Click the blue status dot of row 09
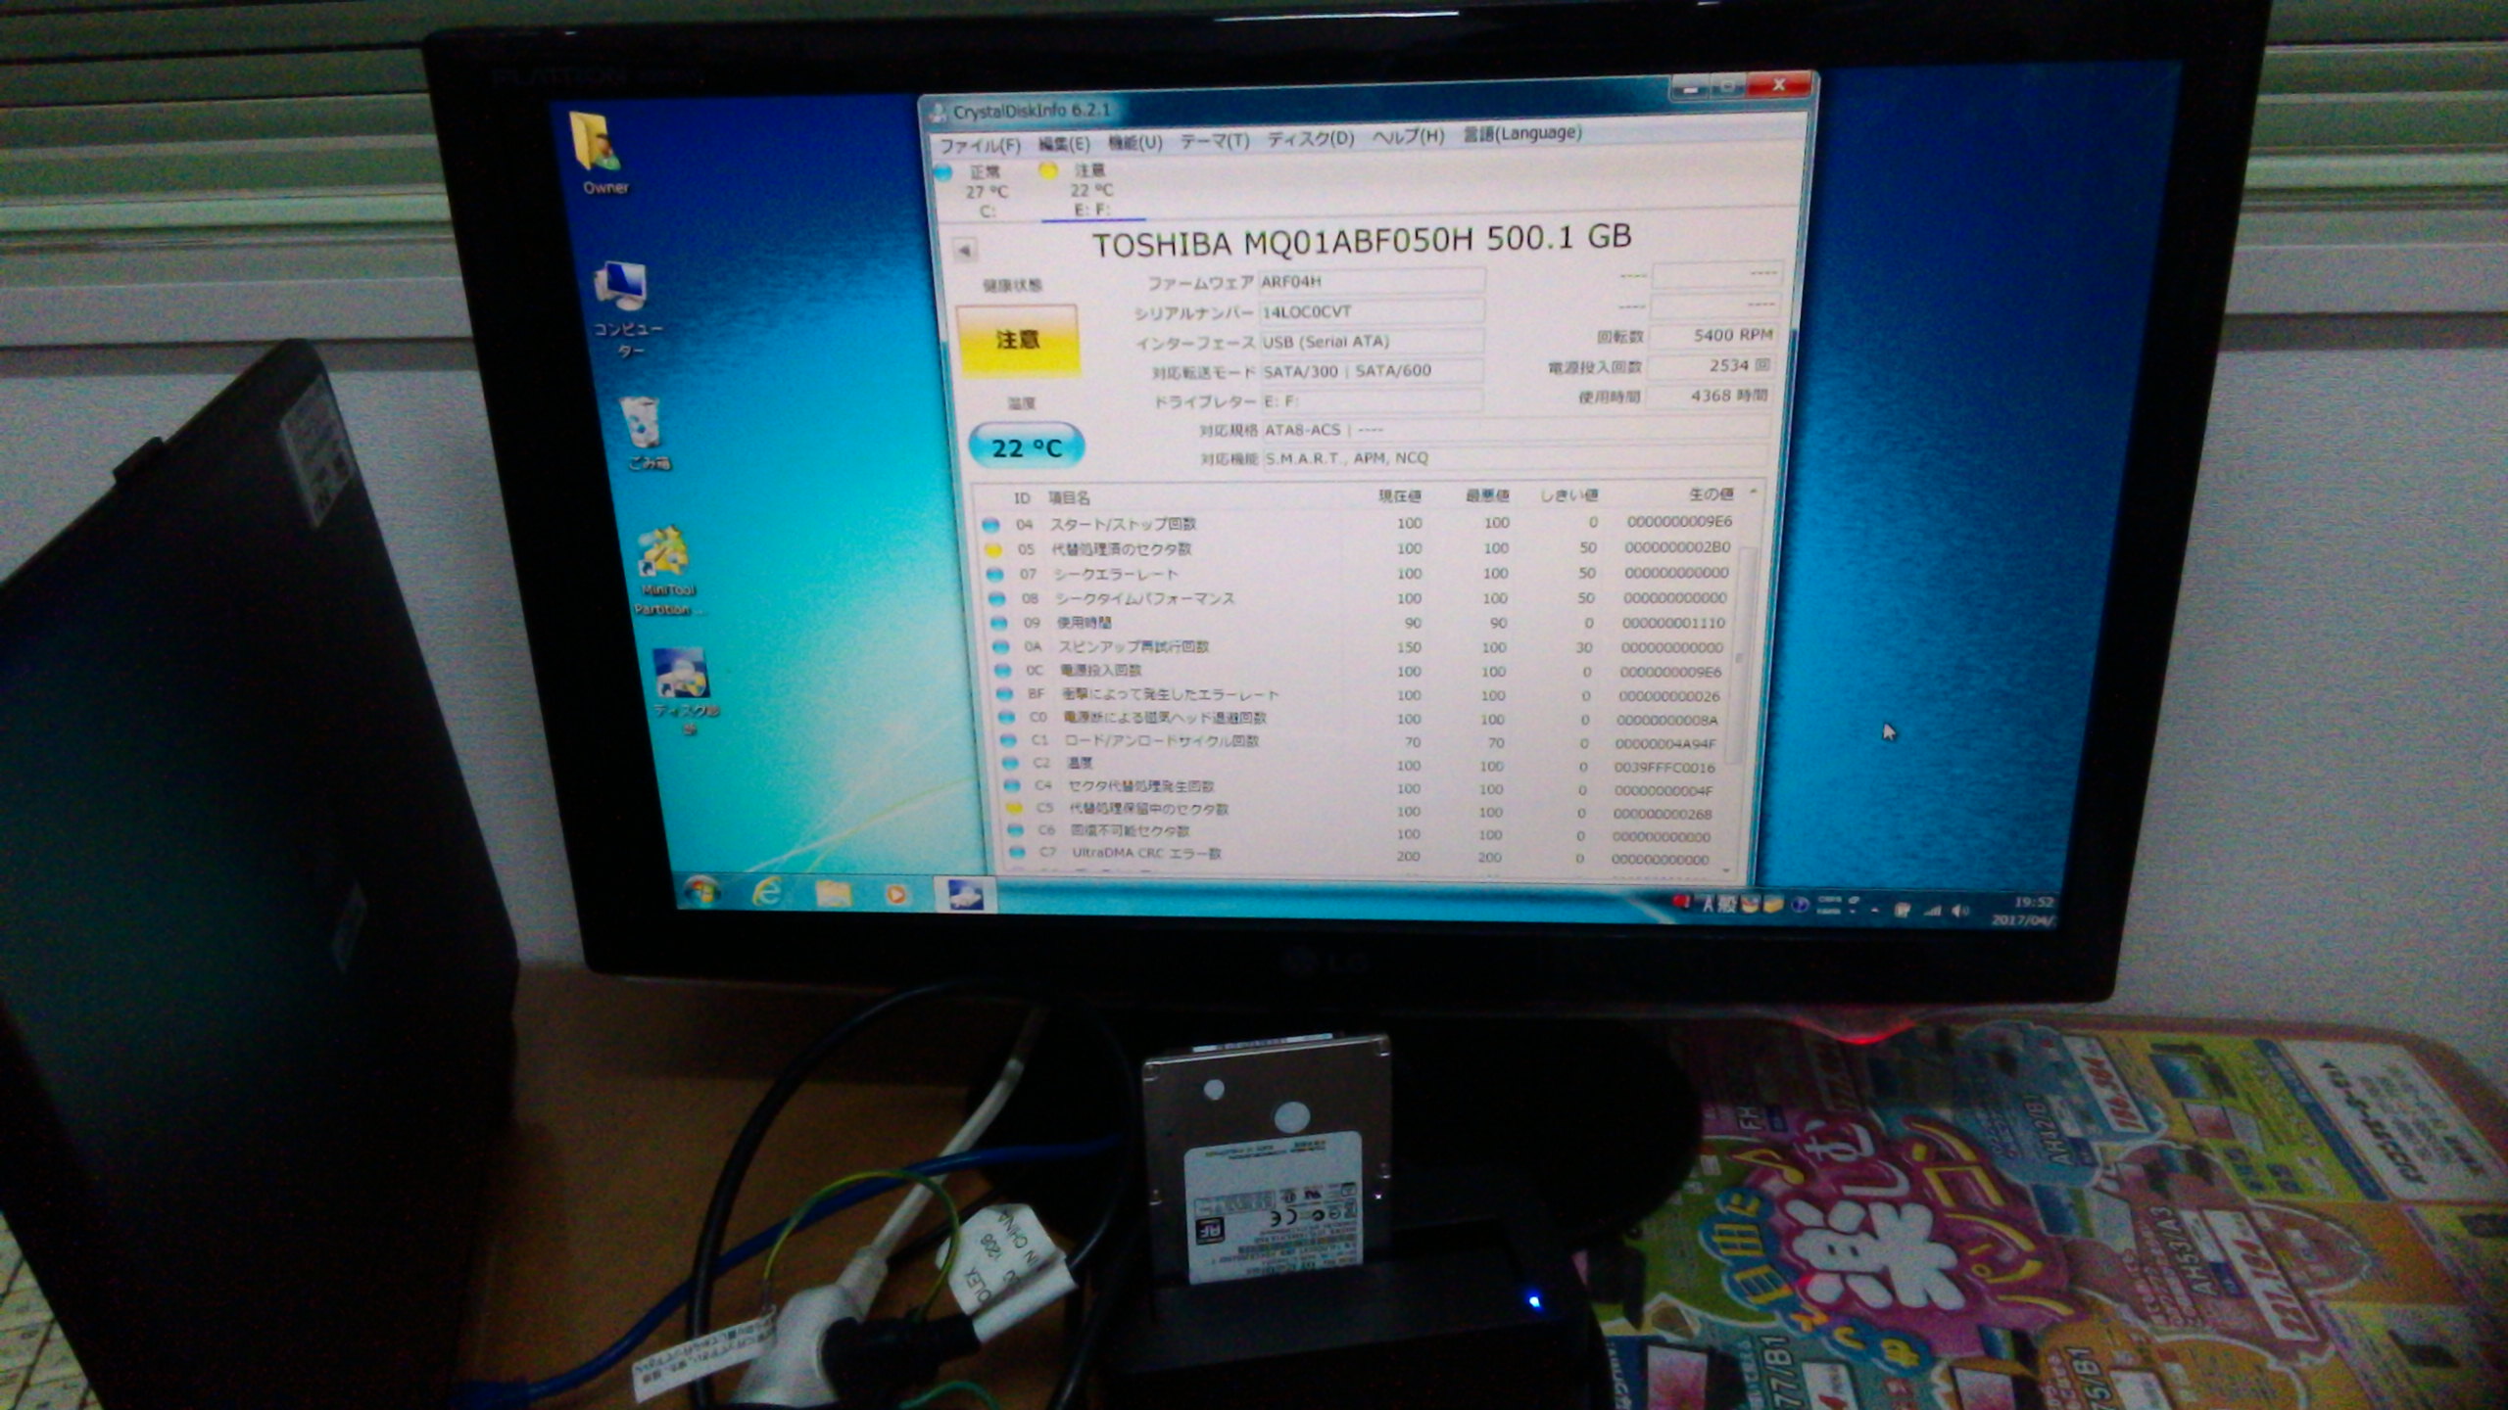This screenshot has width=2508, height=1410. 999,623
